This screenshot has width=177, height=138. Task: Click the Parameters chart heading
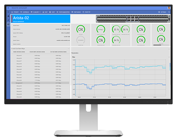tap(75, 53)
